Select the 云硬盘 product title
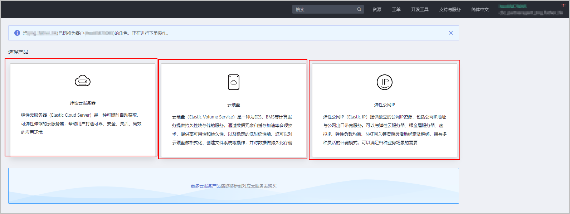The image size is (570, 214). tap(234, 105)
